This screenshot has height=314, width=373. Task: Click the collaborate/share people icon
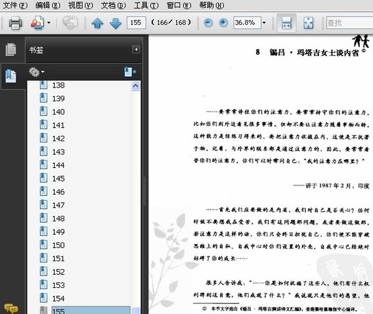pyautogui.click(x=37, y=23)
